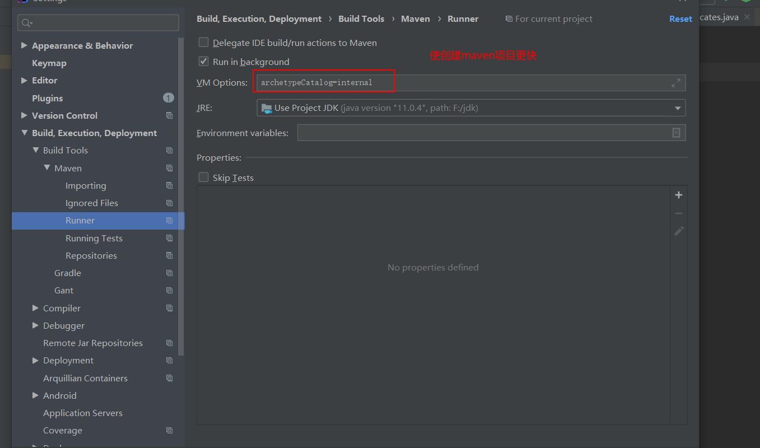The height and width of the screenshot is (448, 760).
Task: Click project-level icon beside Ignored Files
Action: point(169,203)
